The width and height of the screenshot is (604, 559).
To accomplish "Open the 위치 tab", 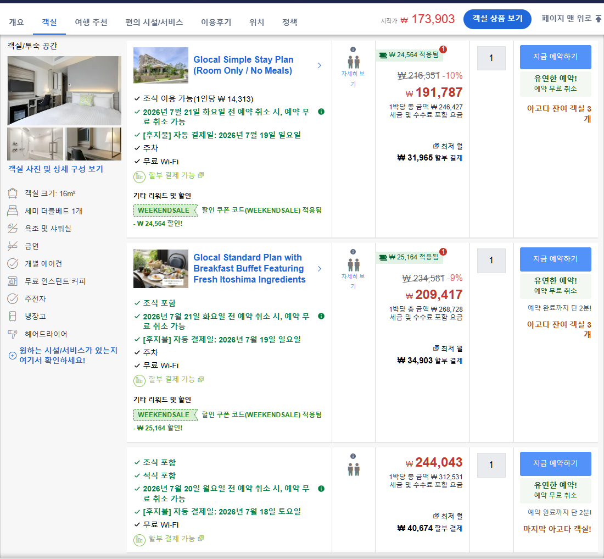I will [256, 23].
